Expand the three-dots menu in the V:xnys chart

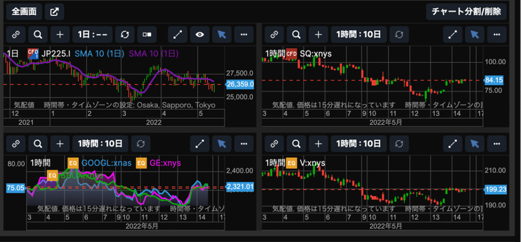pyautogui.click(x=497, y=144)
